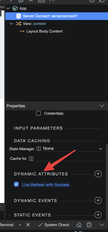108x232 pixels.
Task: Enable the Credentials checkbox
Action: point(38,113)
